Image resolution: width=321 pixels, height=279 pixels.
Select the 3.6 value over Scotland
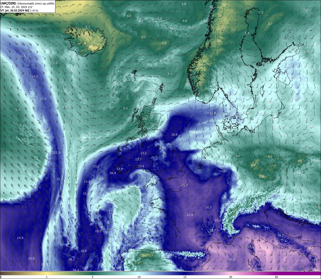coord(144,118)
